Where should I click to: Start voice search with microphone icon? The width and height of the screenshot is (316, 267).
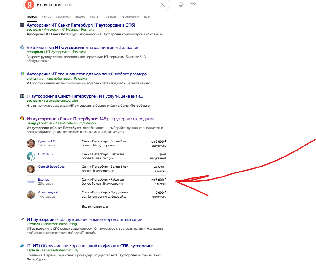(x=181, y=5)
